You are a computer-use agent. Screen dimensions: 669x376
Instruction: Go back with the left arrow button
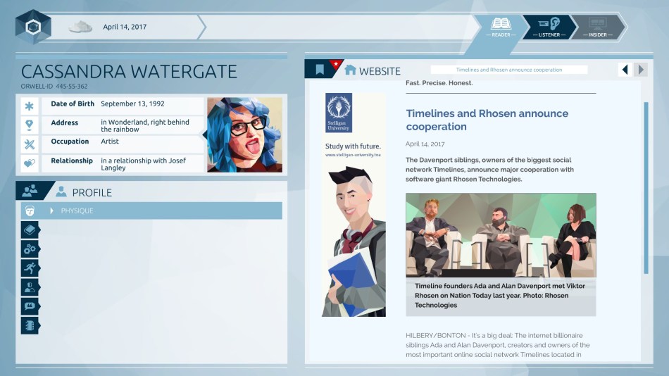coord(625,70)
